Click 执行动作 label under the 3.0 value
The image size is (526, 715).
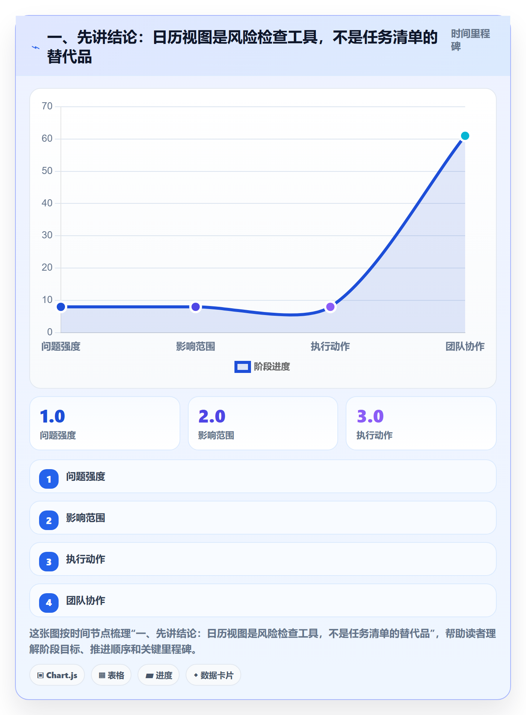pos(375,435)
